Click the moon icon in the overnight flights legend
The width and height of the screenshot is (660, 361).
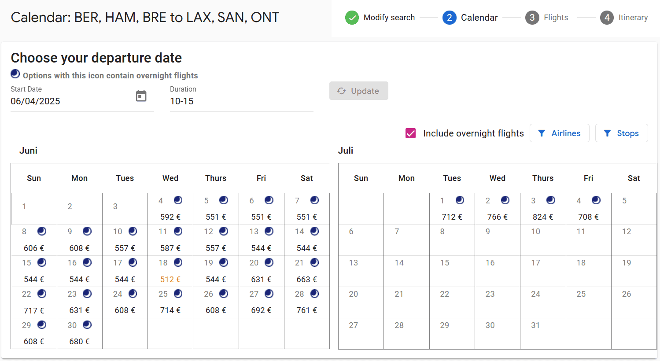(x=15, y=74)
